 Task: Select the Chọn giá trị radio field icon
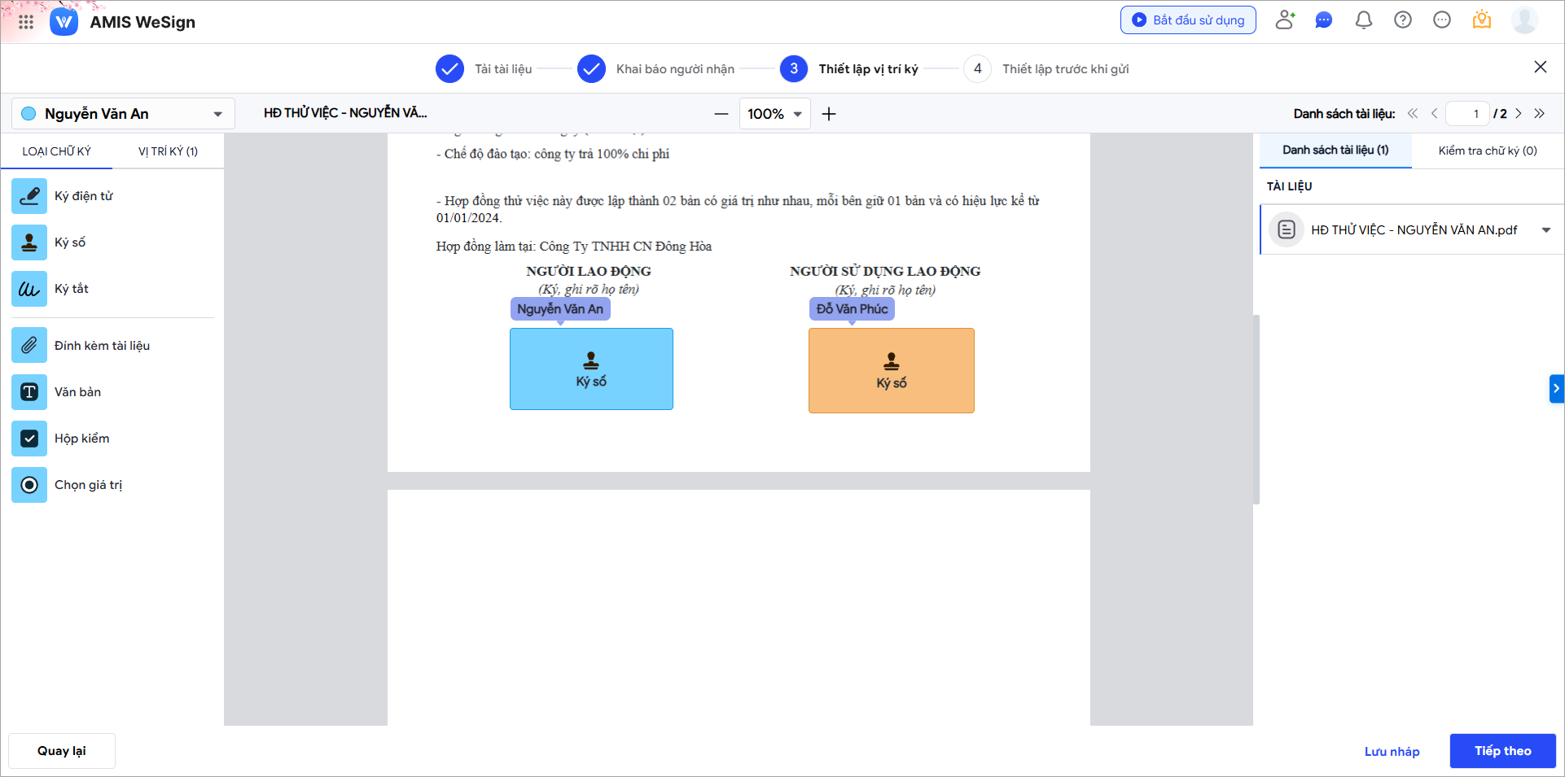(29, 485)
